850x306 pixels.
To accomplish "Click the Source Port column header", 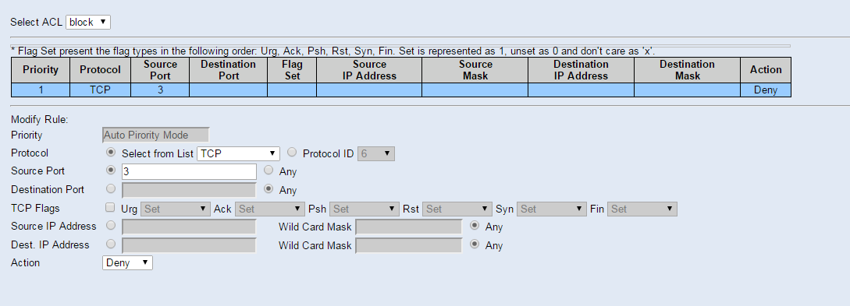I will pos(160,70).
